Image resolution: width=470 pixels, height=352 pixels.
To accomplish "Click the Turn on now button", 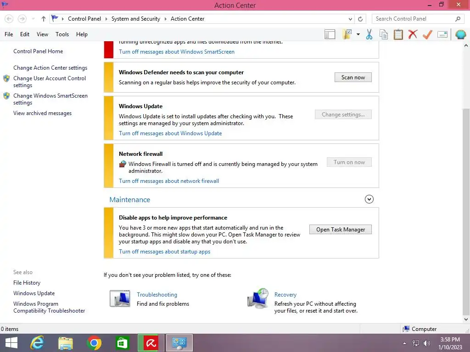I will 349,162.
